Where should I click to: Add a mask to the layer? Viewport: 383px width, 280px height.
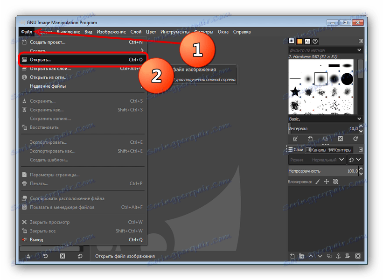point(348,256)
